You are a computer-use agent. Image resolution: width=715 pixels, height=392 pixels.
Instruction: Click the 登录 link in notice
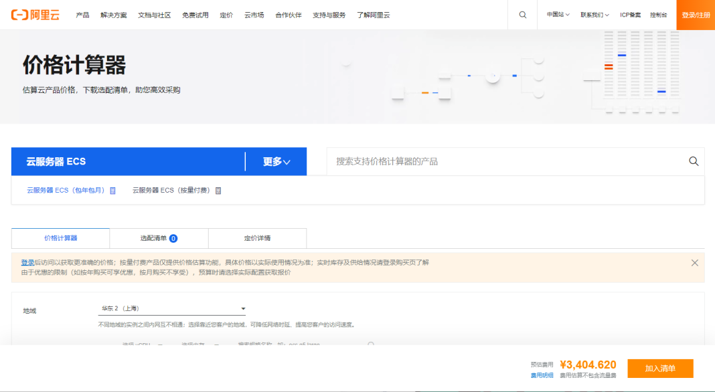[27, 263]
